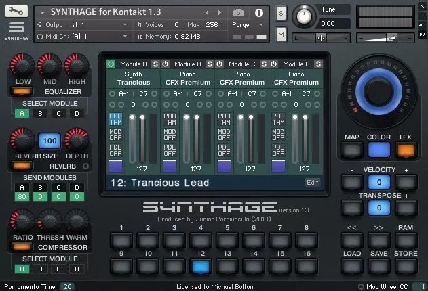Toggle Module D power button
Screen dimensions: 428x291
(x=274, y=64)
